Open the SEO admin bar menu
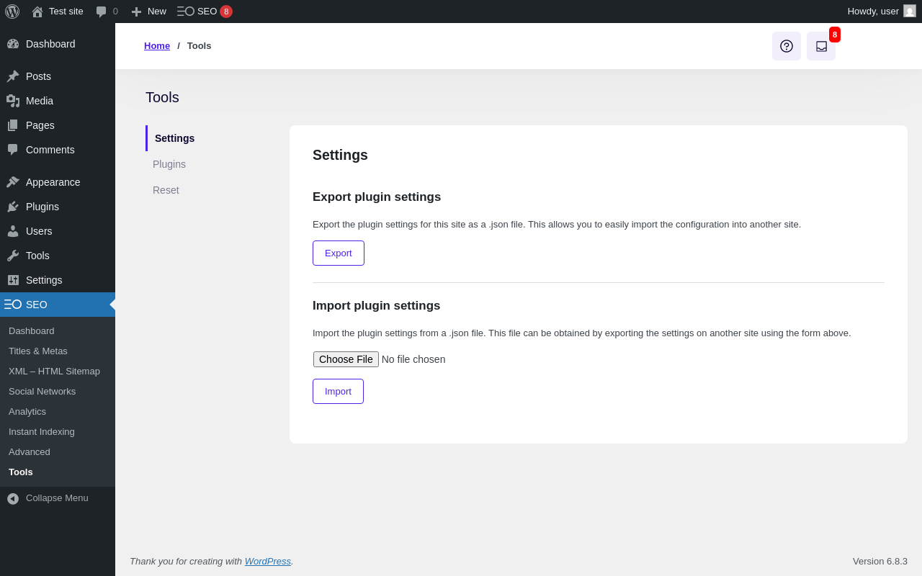The width and height of the screenshot is (922, 576). tap(205, 12)
